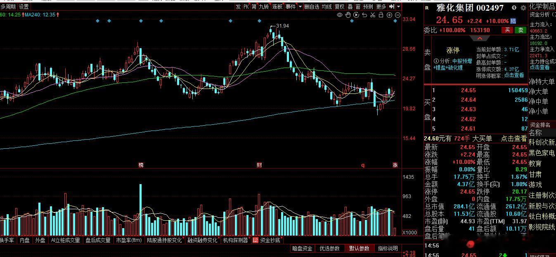Click 点击查看 under 主力持仓成本
Screen dimensions: 556x257
pyautogui.click(x=539, y=67)
